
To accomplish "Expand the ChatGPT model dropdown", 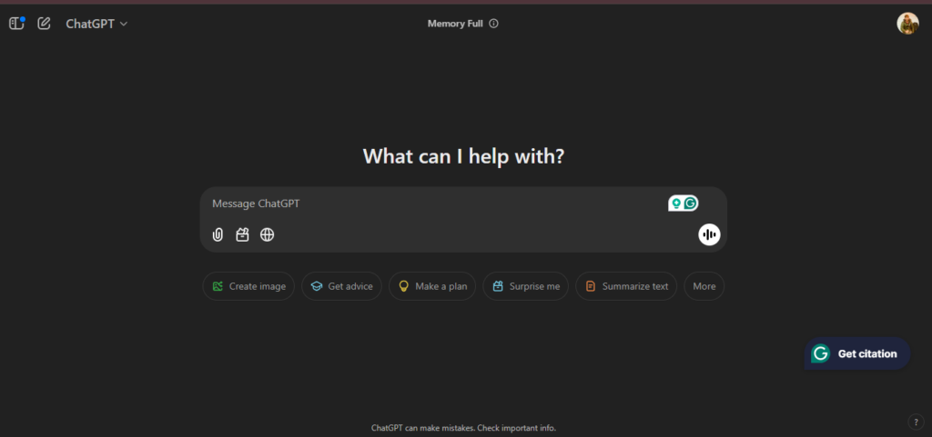I will (96, 24).
